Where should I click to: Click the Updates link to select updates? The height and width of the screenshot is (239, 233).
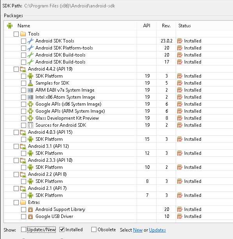point(157,230)
